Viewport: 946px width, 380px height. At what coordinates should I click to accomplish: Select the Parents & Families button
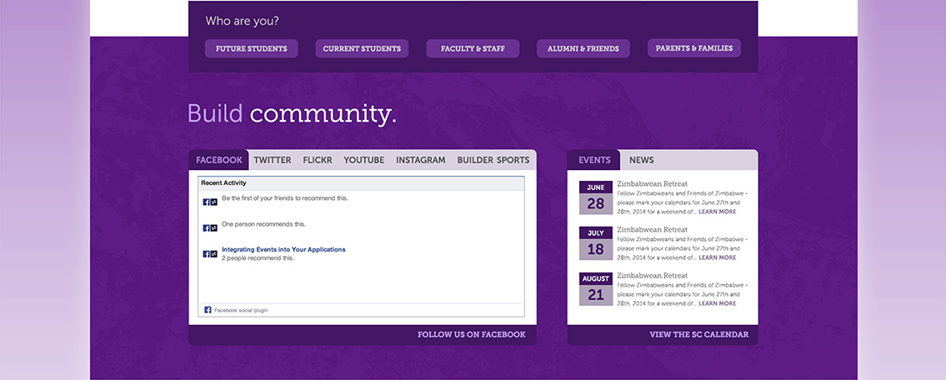(694, 48)
